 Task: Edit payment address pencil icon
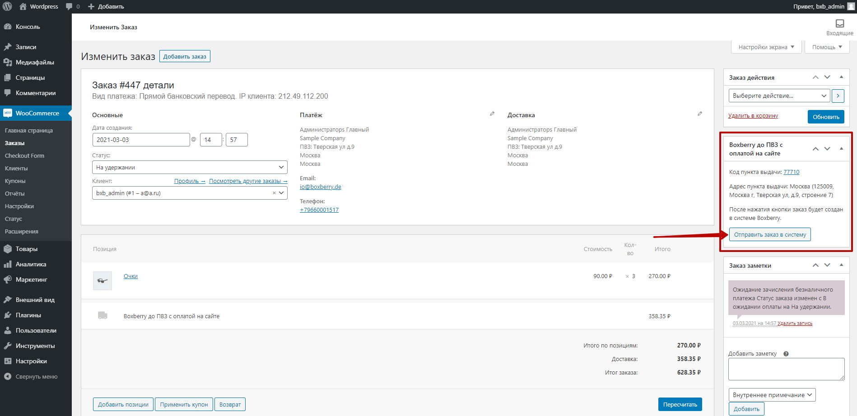[492, 114]
